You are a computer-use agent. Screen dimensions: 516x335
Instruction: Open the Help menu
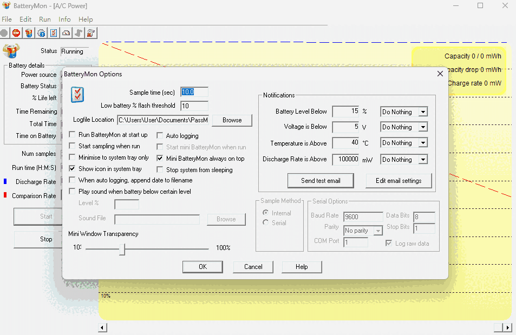pyautogui.click(x=86, y=19)
